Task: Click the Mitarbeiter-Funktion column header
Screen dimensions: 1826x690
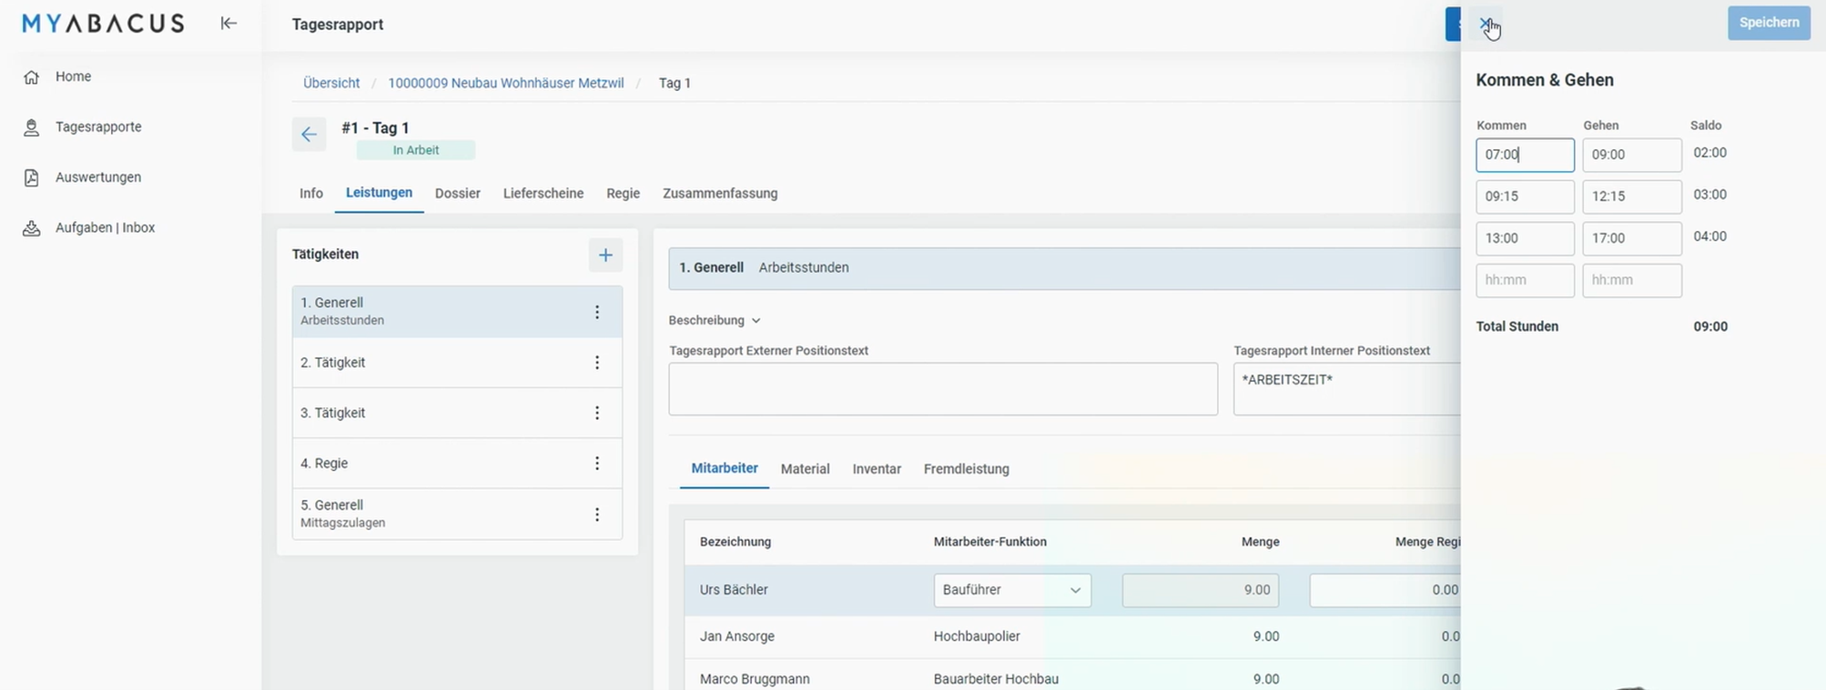Action: [990, 542]
